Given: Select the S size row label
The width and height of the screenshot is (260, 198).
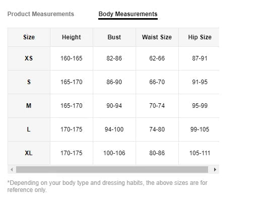Looking at the screenshot, I should click(29, 82).
